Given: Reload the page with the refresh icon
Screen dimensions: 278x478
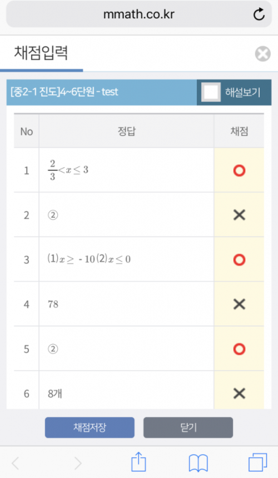Looking at the screenshot, I should coord(259,14).
